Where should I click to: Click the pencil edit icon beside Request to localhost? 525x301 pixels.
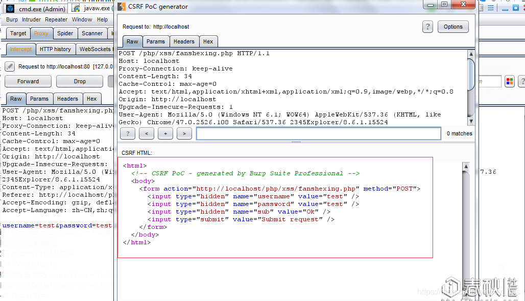[10, 67]
